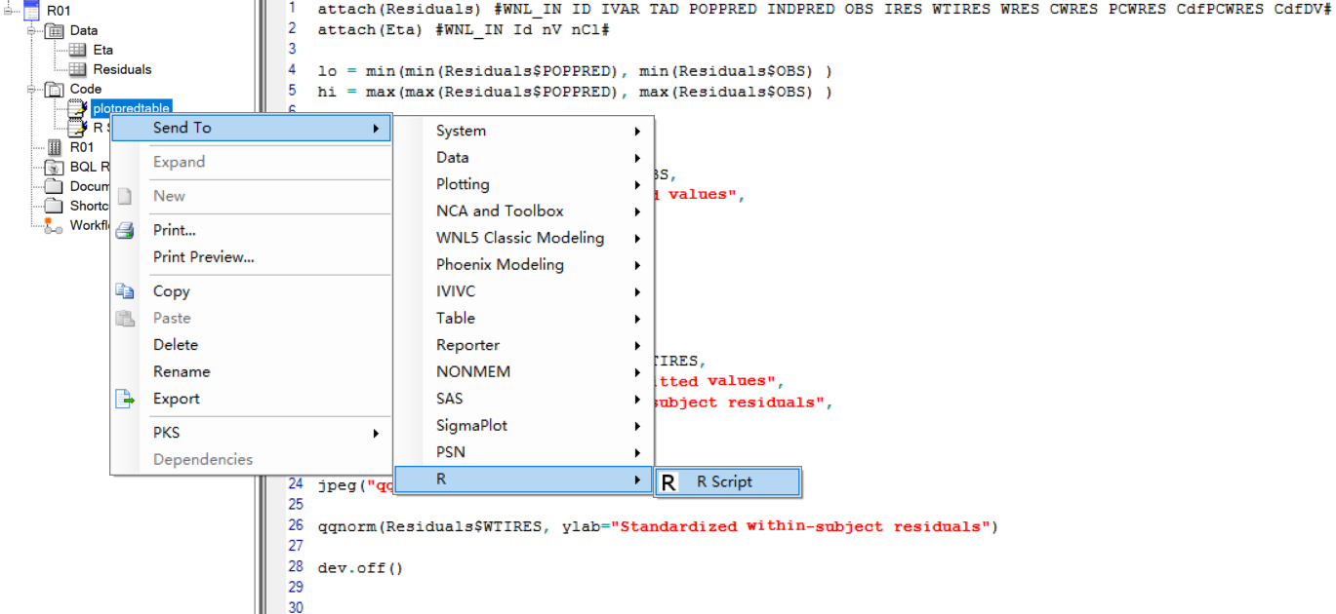The height and width of the screenshot is (614, 1336).
Task: Click the copy icon beside Copy
Action: pyautogui.click(x=125, y=291)
